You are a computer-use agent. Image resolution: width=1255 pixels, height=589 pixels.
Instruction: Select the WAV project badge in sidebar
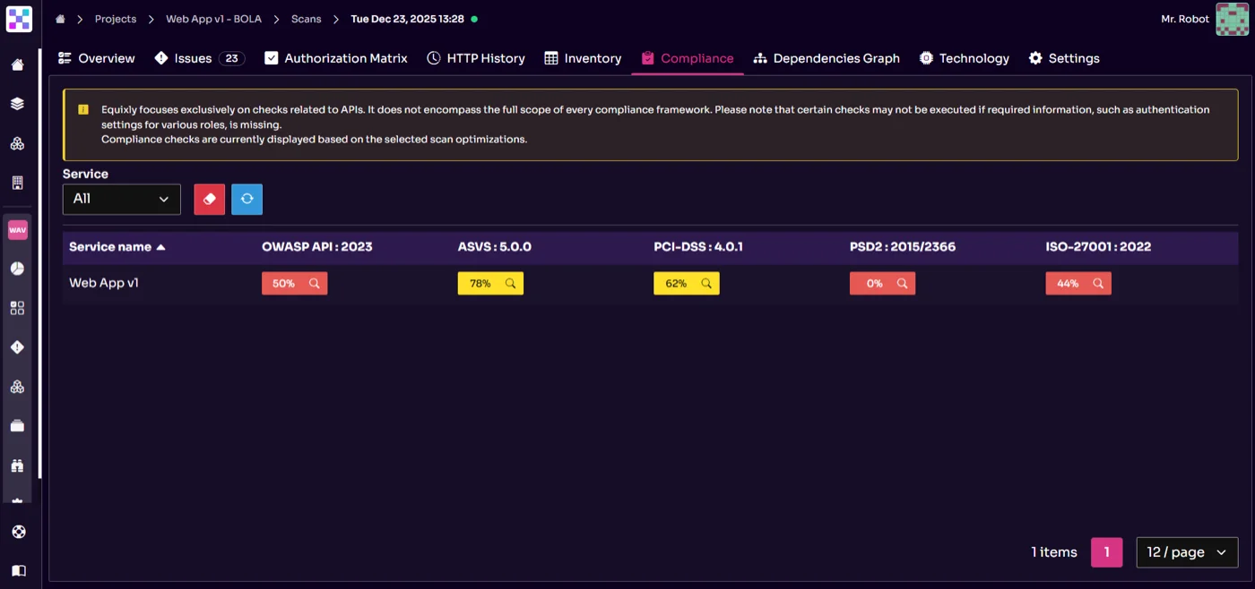[18, 230]
